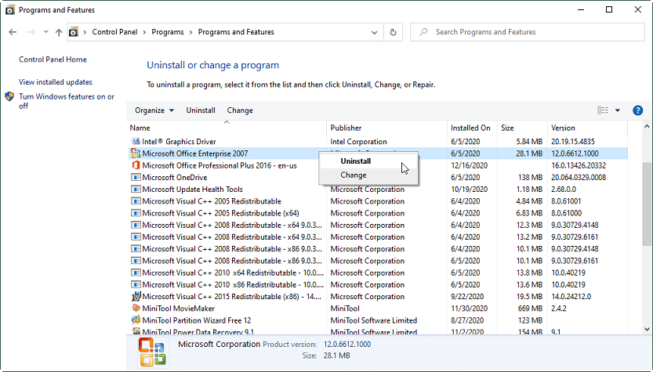Click the Intel Graphics Driver icon
Image resolution: width=653 pixels, height=372 pixels.
tap(135, 142)
